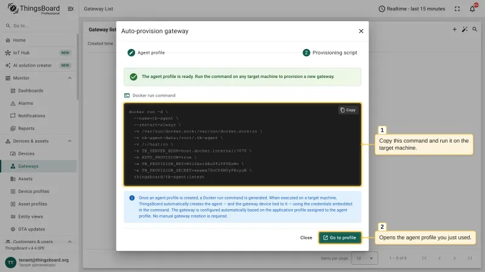Screen dimensions: 485x272
Task: Open the items per page dropdown
Action: 365,259
